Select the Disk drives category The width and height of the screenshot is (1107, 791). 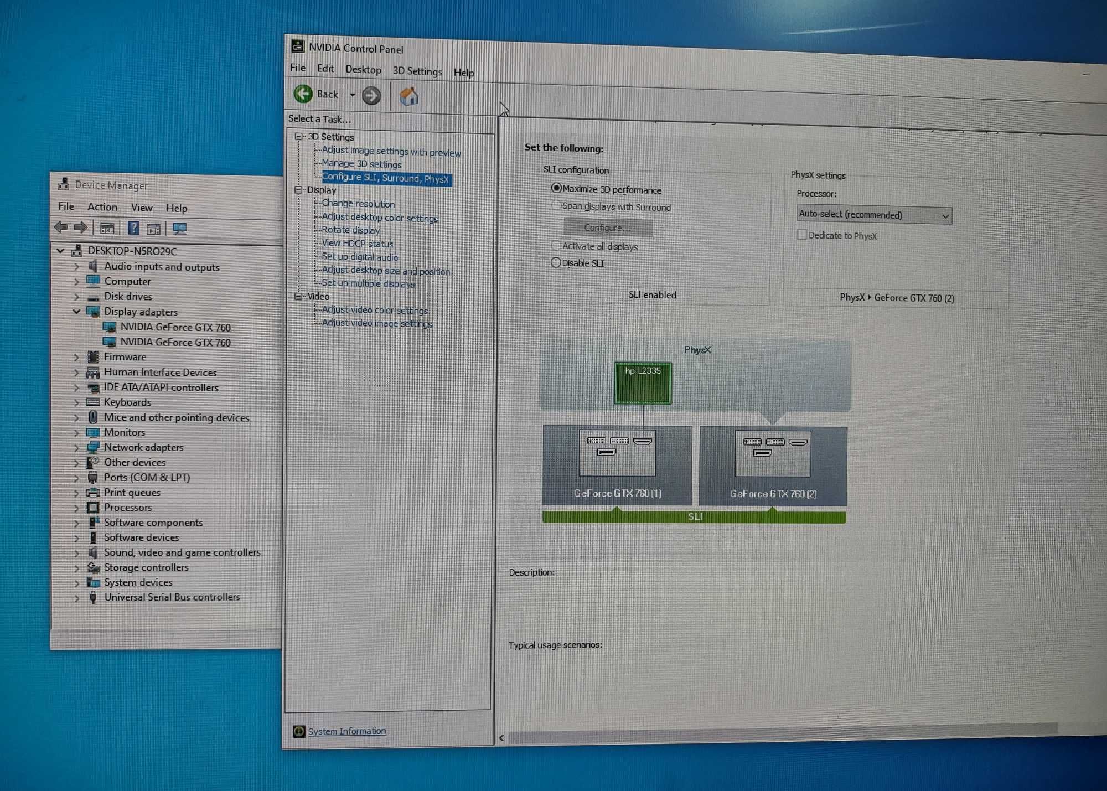128,297
